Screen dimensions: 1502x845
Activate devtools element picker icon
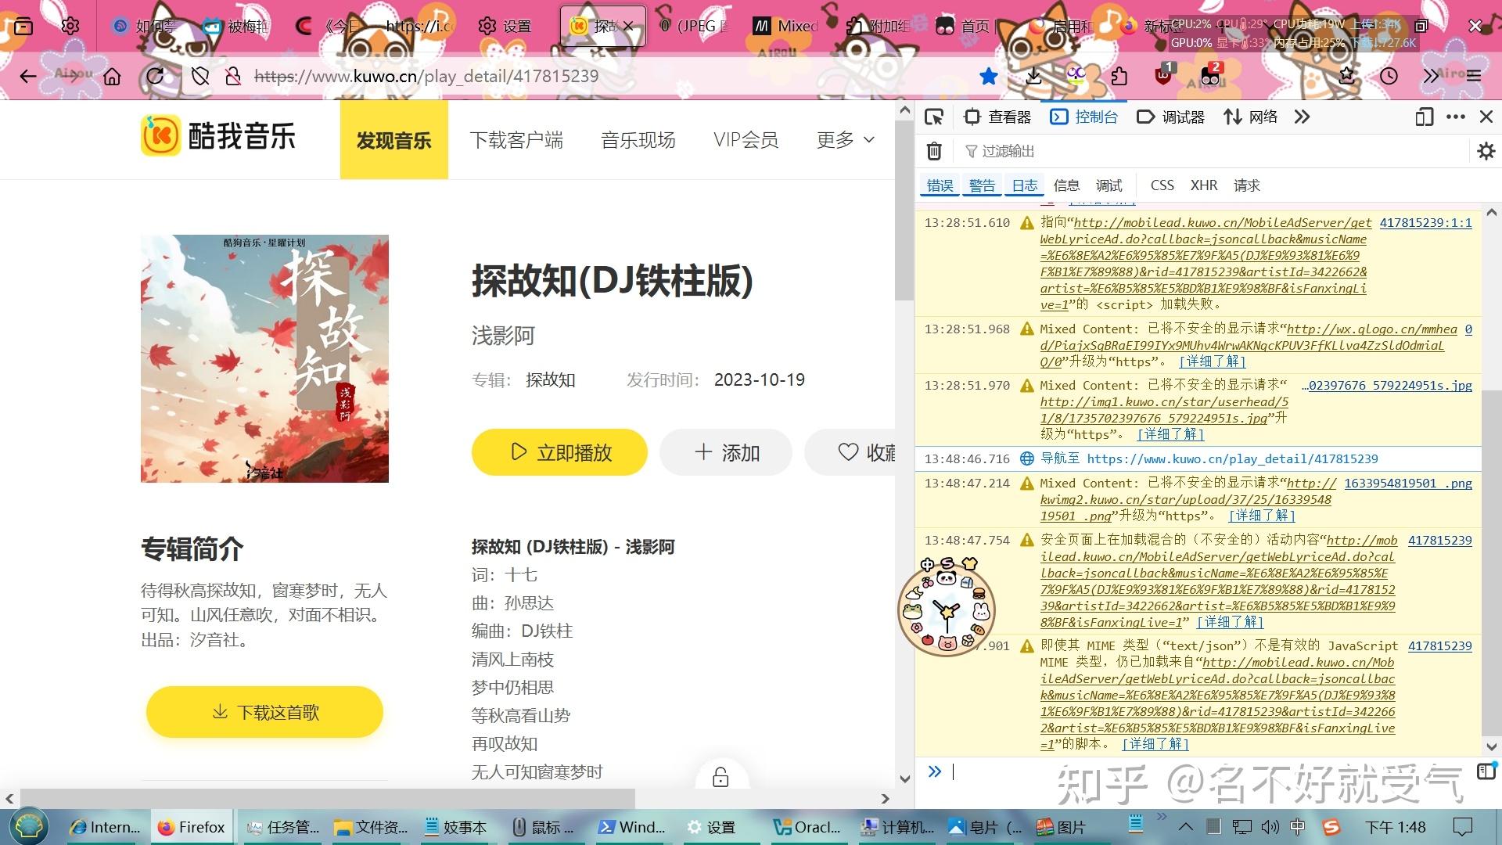(x=934, y=117)
